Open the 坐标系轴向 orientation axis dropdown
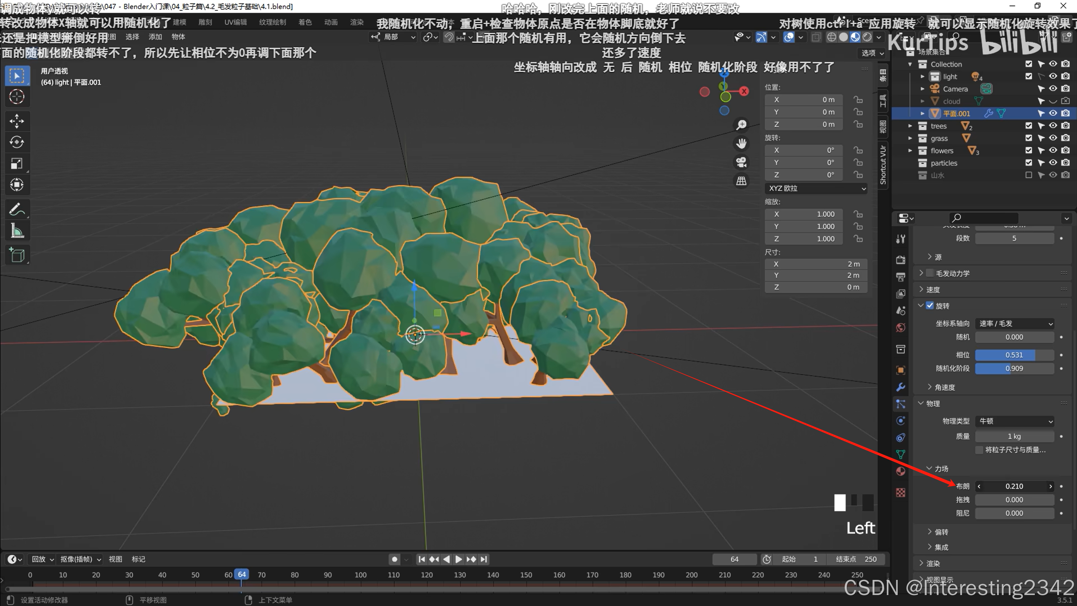 tap(1014, 324)
